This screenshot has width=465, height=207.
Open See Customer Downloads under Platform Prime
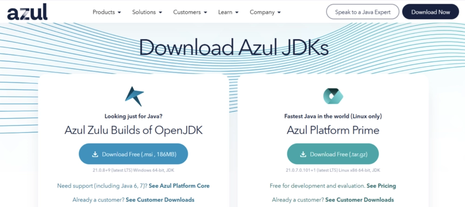coord(359,200)
